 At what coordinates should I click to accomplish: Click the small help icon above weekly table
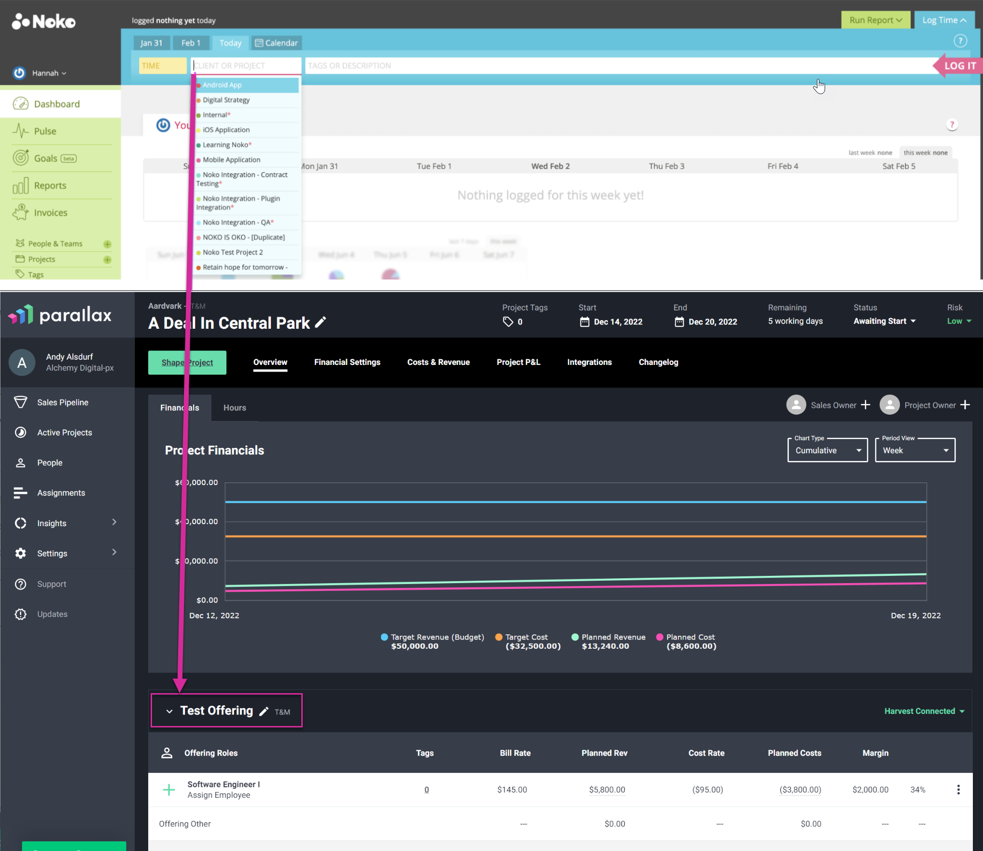click(x=952, y=125)
